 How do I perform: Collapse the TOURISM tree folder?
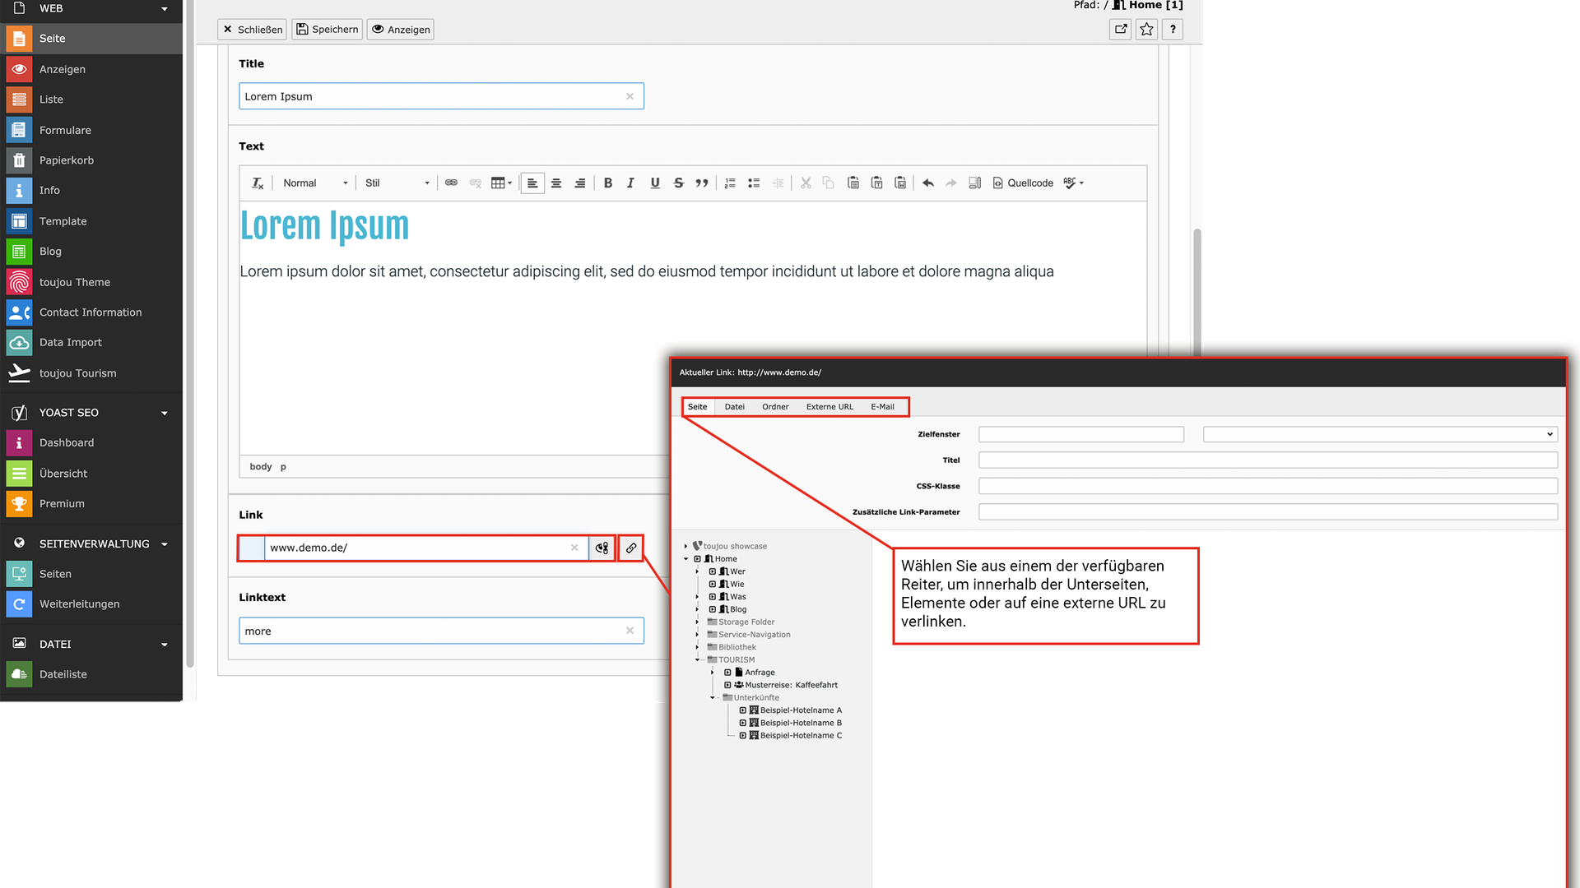pos(697,660)
